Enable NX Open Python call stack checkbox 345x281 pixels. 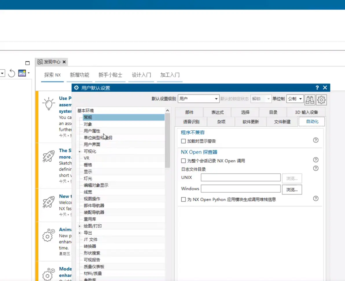tap(183, 199)
